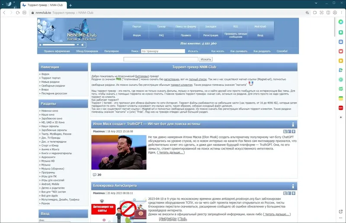Expand the tab search chevron in title bar
The height and width of the screenshot is (223, 346).
[x=316, y=3]
